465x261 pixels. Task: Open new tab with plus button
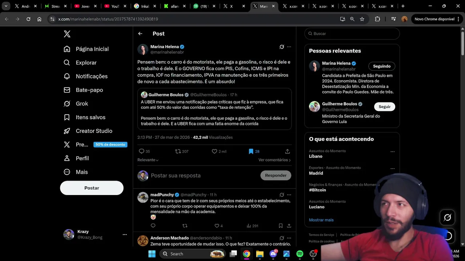coord(403,6)
